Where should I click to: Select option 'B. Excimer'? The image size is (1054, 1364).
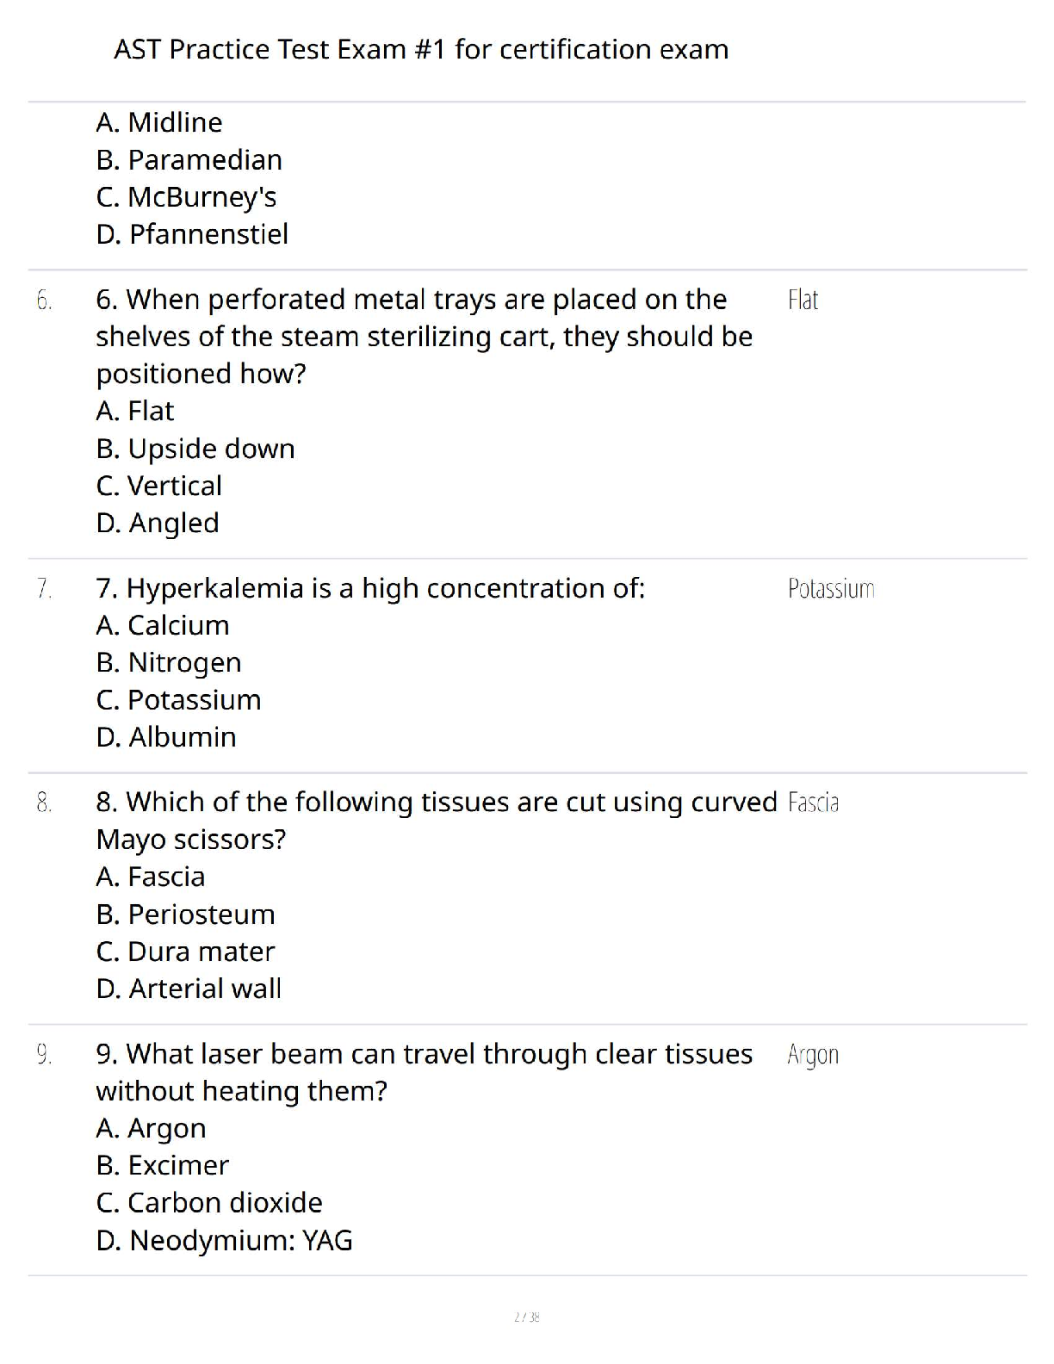pyautogui.click(x=163, y=1166)
